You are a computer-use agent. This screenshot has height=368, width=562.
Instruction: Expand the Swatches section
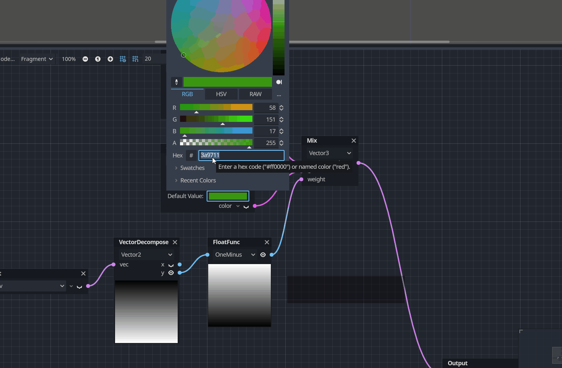tap(192, 168)
